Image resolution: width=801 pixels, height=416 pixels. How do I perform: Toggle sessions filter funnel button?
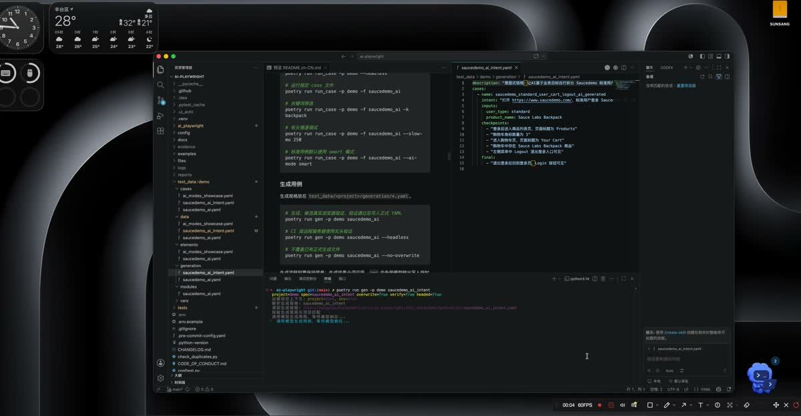[718, 77]
